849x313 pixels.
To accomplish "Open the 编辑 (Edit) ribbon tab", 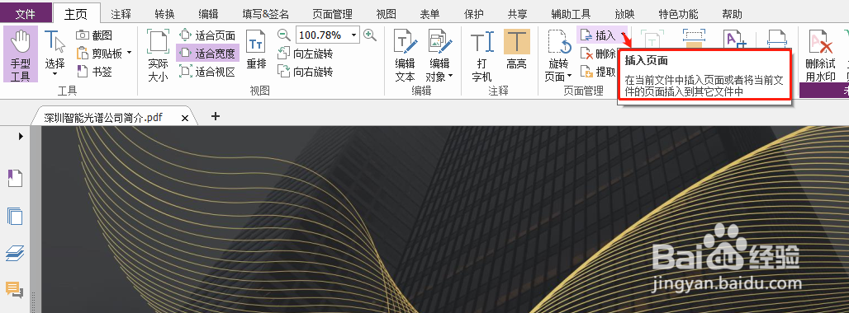I will [x=208, y=15].
